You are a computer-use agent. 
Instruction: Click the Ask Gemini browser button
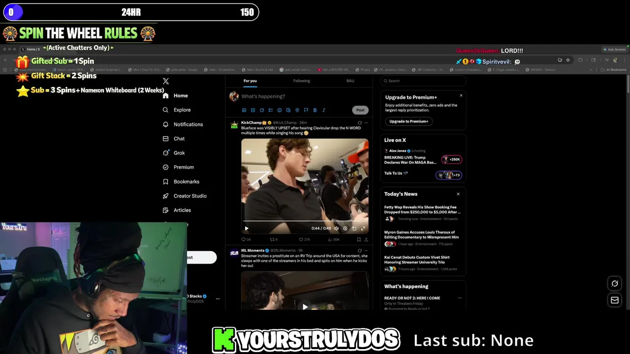614,49
